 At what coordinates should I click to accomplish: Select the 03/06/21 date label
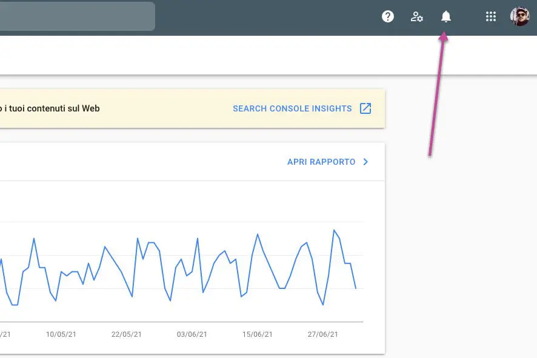(x=192, y=334)
